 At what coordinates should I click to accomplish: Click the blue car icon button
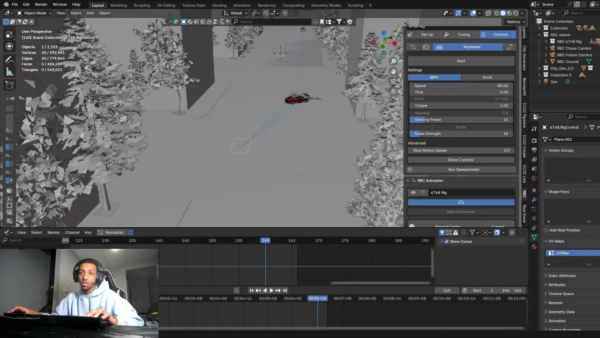pos(461,202)
